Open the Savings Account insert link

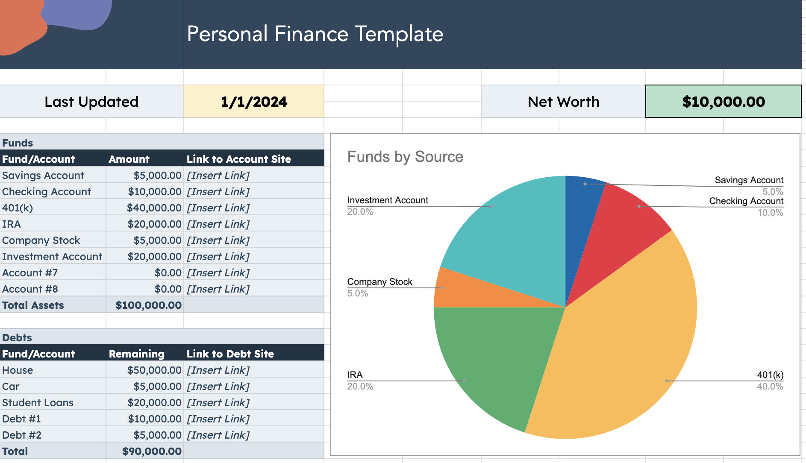click(x=218, y=176)
